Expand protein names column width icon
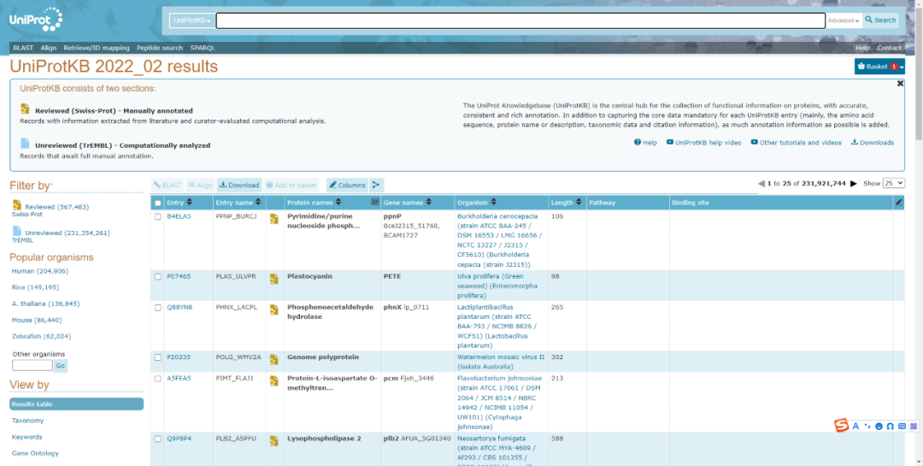The height and width of the screenshot is (466, 923). click(x=374, y=203)
